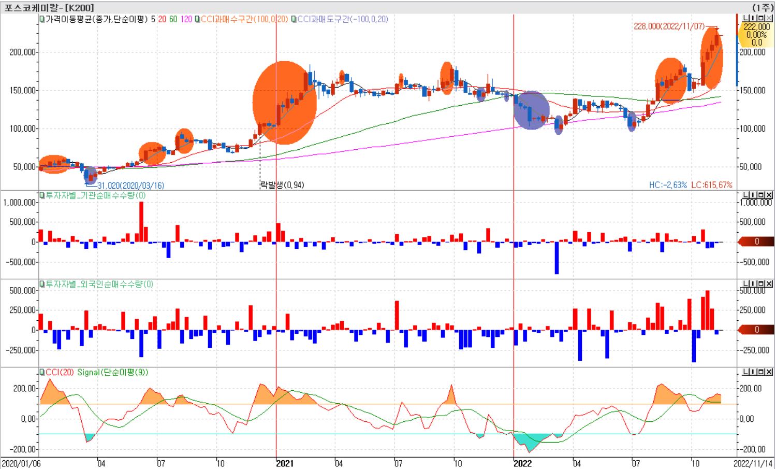
Task: Click the 228,000(2022/11/07) high price label
Action: click(669, 26)
